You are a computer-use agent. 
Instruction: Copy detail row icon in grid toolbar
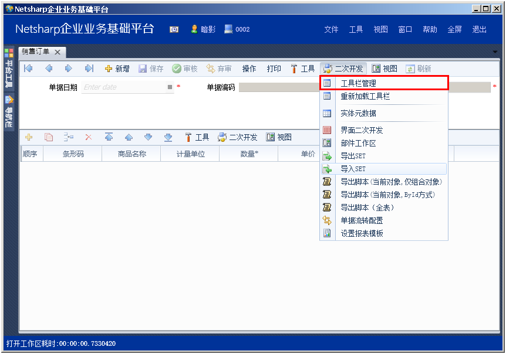(x=49, y=137)
